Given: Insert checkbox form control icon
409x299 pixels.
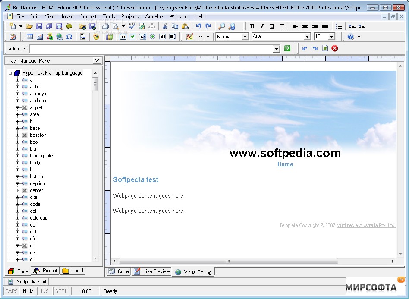Looking at the screenshot, I should pyautogui.click(x=132, y=37).
